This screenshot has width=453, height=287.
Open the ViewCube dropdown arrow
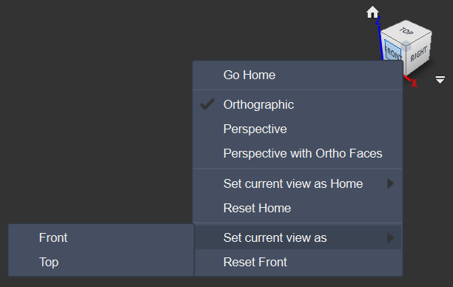[x=440, y=80]
